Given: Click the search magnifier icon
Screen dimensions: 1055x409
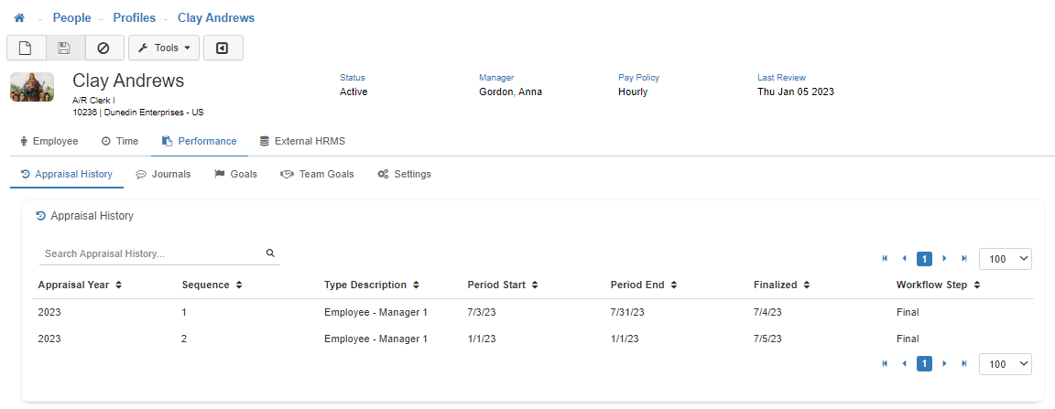Looking at the screenshot, I should (270, 253).
